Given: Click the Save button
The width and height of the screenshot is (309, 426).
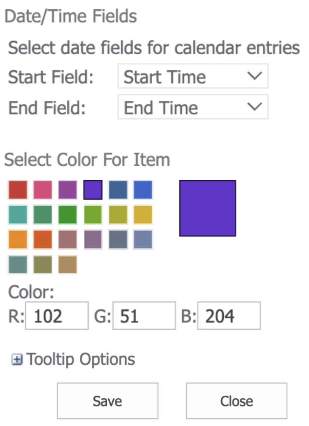Looking at the screenshot, I should click(x=107, y=401).
